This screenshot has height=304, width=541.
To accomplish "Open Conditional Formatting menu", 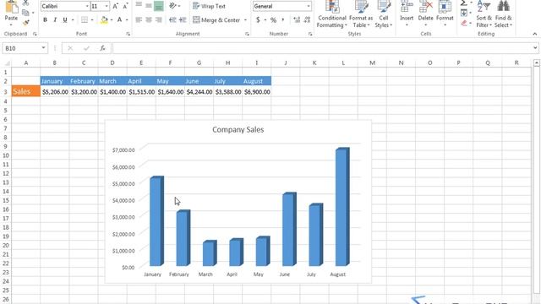I will click(332, 14).
